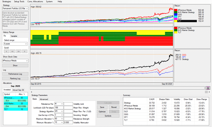This screenshot has height=127, width=212.
Task: Select the ..DIA allocation row
Action: click(x=16, y=106)
